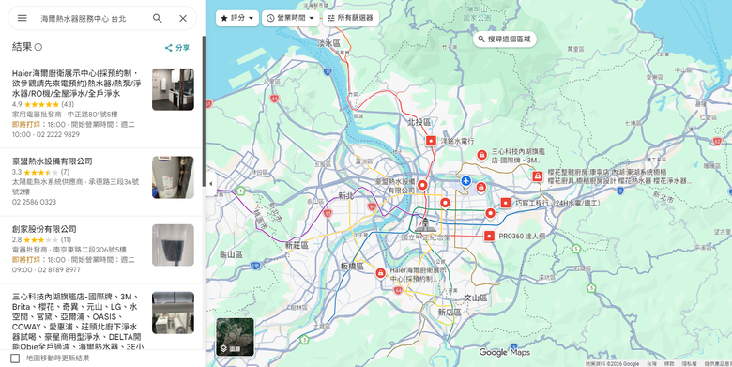View 創家股份有限公司 photo thumbnail

pos(173,245)
